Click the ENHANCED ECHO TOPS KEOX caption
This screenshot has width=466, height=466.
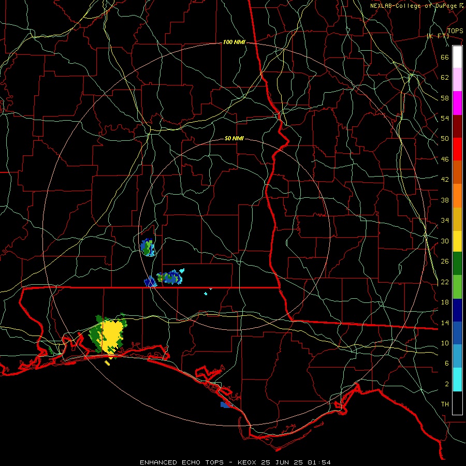[235, 462]
